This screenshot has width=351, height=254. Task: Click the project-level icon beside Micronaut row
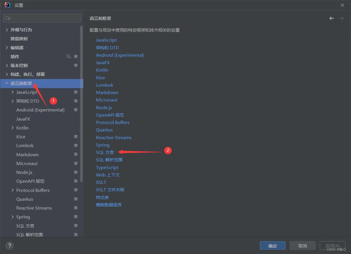(x=76, y=163)
